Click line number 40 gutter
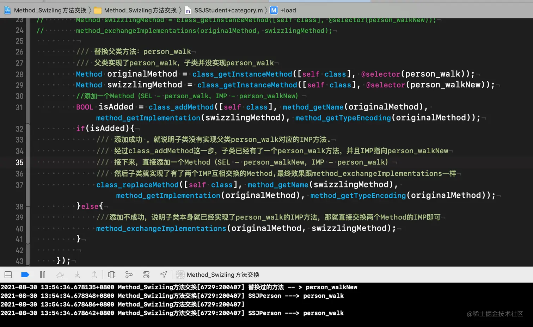 [x=19, y=229]
